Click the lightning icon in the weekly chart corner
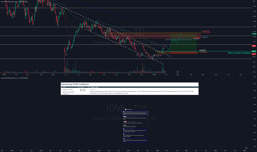 coord(246,148)
